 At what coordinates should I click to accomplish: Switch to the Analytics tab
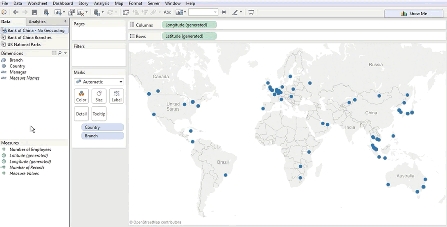coord(37,22)
